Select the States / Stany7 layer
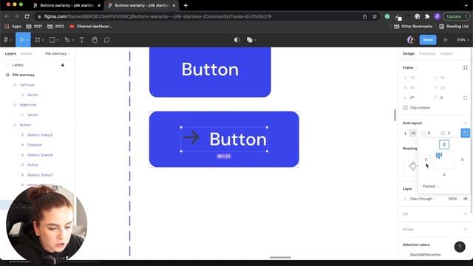 pos(40,175)
